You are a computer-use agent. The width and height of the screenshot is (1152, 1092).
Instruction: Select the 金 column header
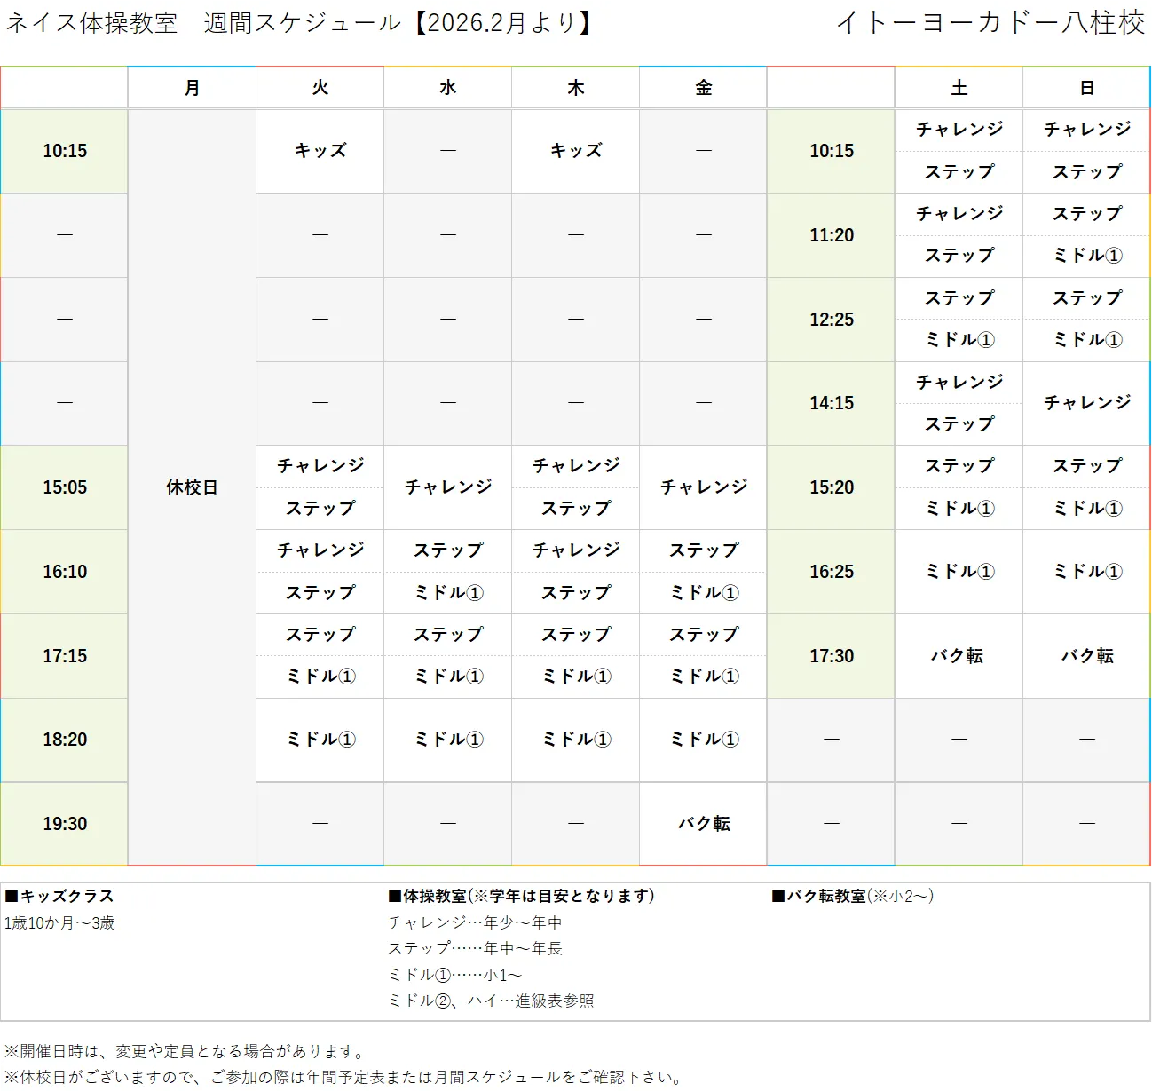point(702,87)
